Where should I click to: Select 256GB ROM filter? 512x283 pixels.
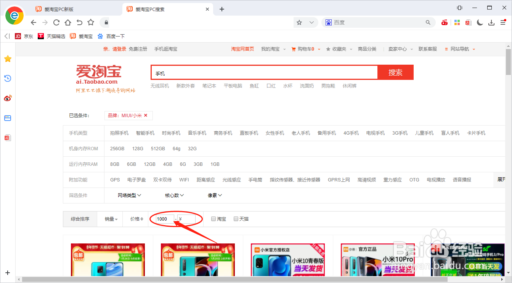(117, 149)
